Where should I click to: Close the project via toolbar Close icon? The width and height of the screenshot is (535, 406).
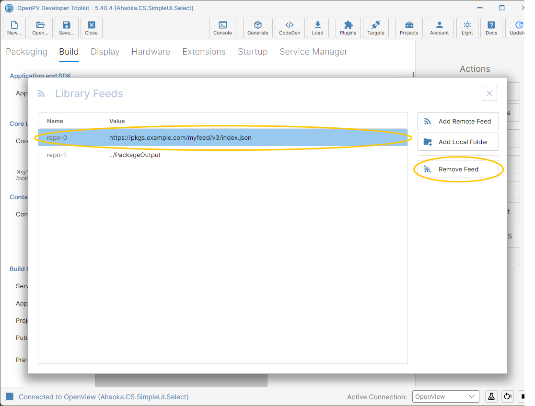(91, 28)
